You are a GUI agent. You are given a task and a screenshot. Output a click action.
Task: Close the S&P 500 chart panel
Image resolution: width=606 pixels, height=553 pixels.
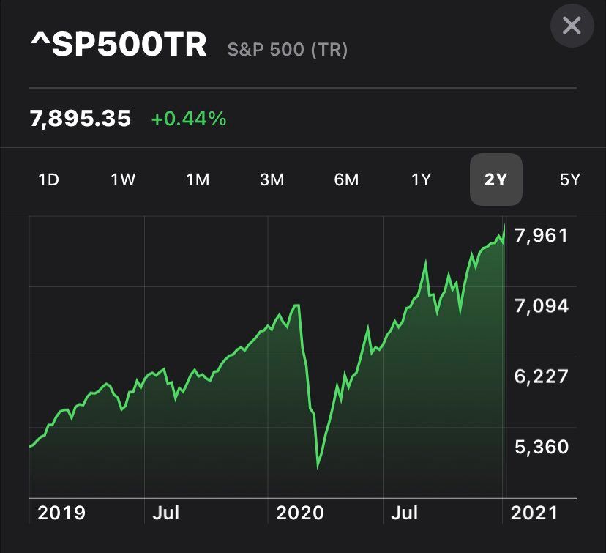pos(572,26)
